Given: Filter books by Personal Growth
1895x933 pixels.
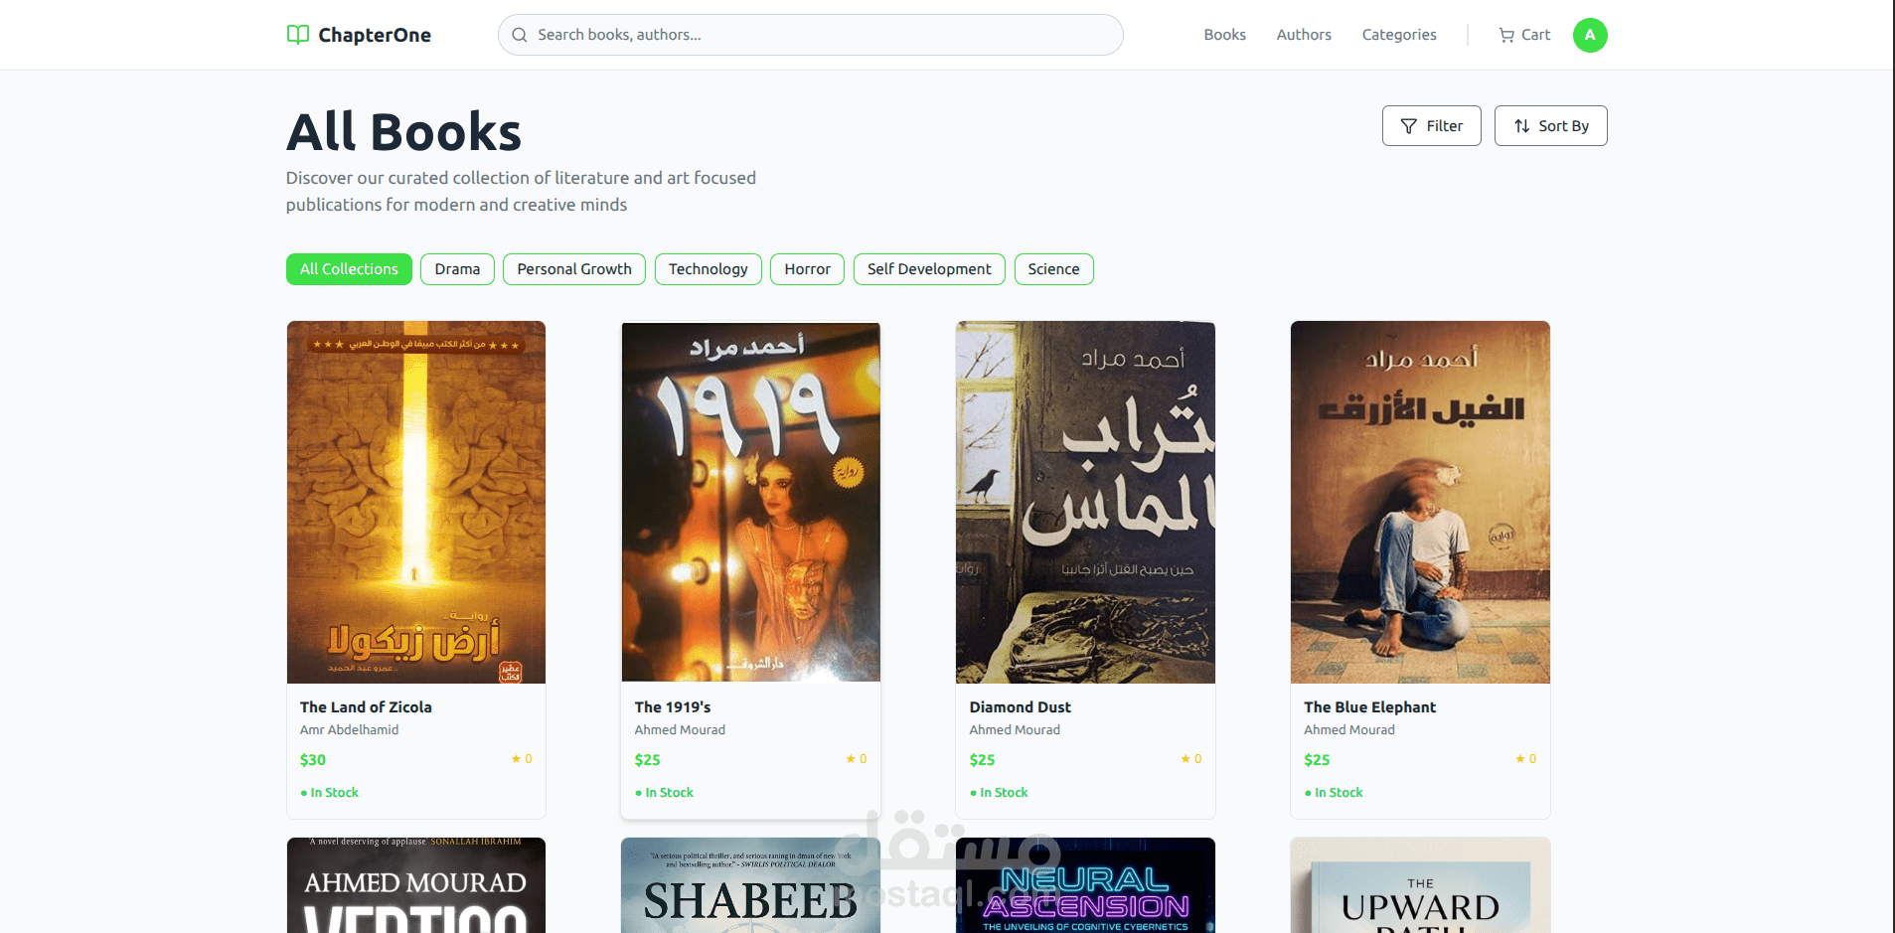Looking at the screenshot, I should pyautogui.click(x=574, y=269).
